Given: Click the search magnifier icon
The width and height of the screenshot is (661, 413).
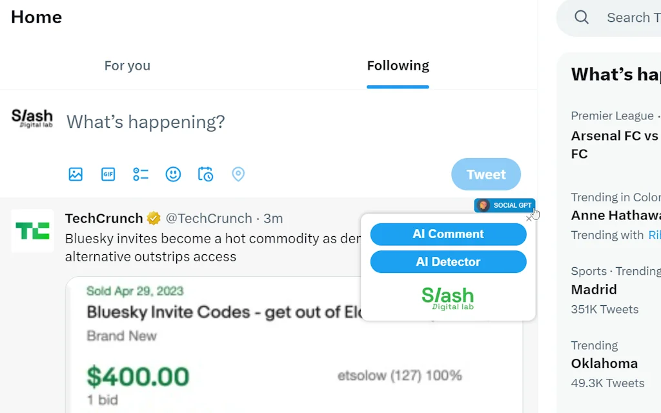Looking at the screenshot, I should pyautogui.click(x=582, y=17).
